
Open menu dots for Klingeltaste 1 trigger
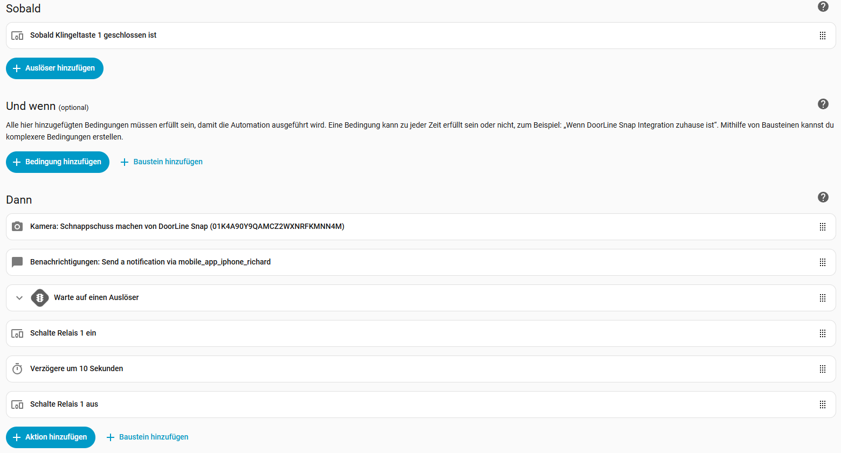coord(822,36)
